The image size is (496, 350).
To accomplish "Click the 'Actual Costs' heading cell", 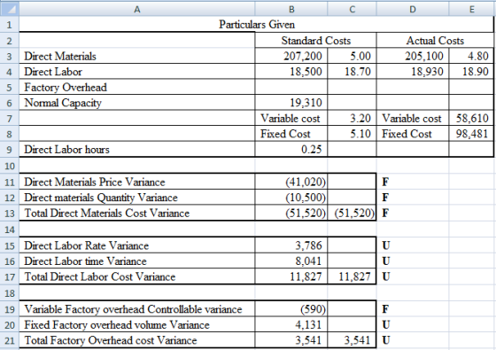I will [435, 41].
